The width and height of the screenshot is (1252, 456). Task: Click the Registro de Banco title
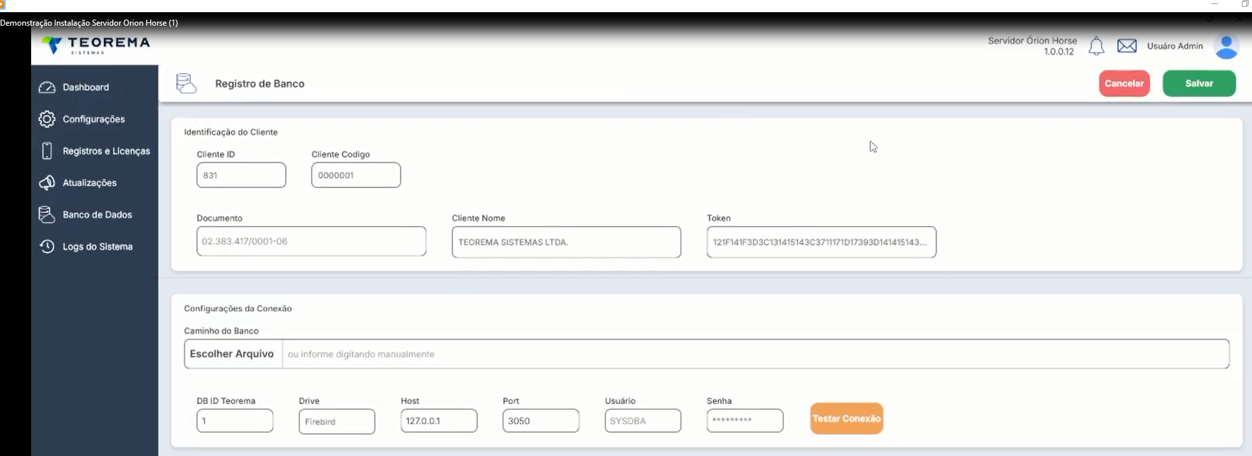[260, 84]
